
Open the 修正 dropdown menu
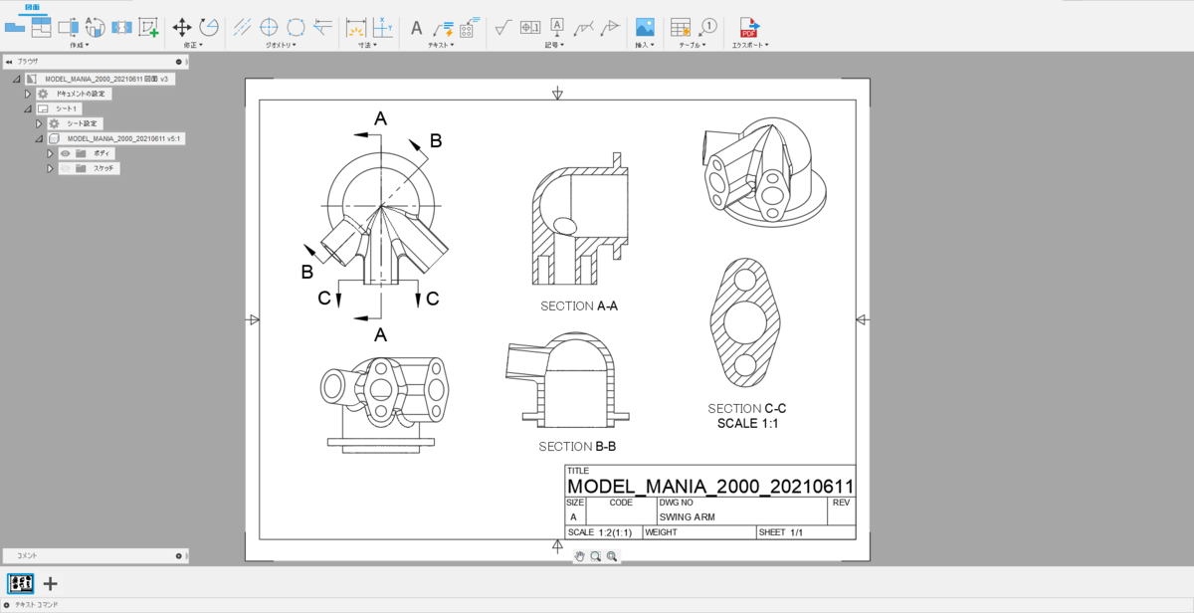193,45
